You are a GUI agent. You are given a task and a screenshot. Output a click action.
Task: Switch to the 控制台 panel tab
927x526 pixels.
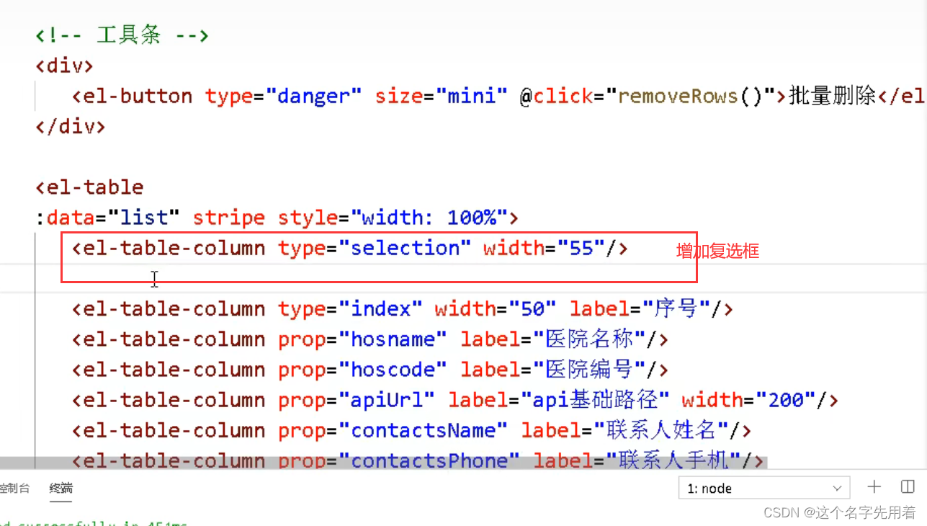coord(14,489)
